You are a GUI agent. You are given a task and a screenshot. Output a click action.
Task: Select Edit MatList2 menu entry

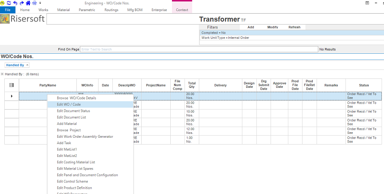pyautogui.click(x=90, y=156)
